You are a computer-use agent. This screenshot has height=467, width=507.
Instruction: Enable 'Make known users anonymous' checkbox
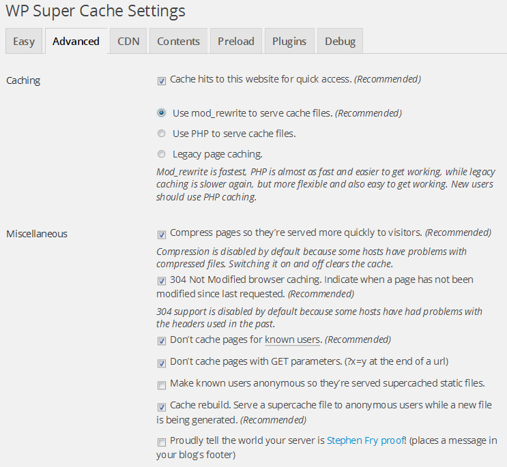point(162,385)
